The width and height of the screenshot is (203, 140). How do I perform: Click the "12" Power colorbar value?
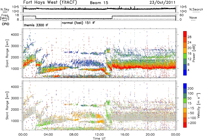pyautogui.click(x=189, y=59)
